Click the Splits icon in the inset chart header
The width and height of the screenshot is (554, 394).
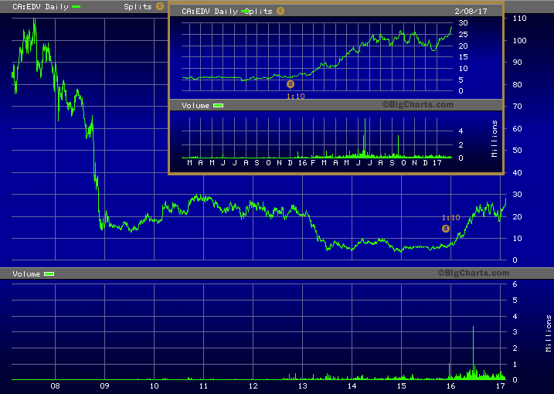point(280,11)
